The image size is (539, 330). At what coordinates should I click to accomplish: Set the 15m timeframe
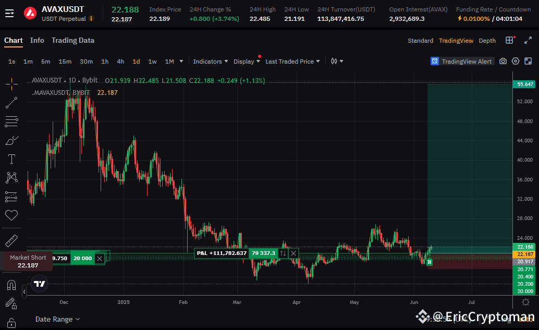(x=65, y=62)
